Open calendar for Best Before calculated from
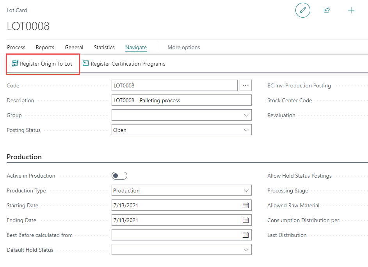Image resolution: width=368 pixels, height=267 pixels. point(245,235)
